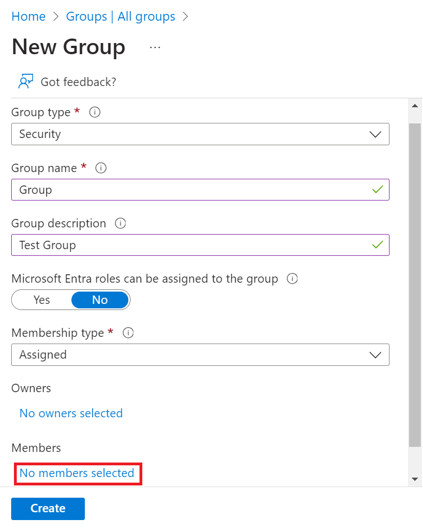Click info icon for Microsoft Entra roles
Viewport: 423px width, 529px height.
(292, 279)
